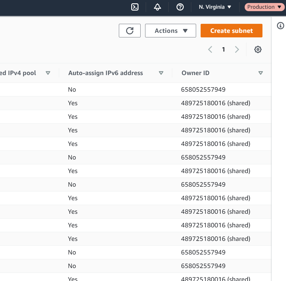Click the first row's No value

(x=72, y=90)
